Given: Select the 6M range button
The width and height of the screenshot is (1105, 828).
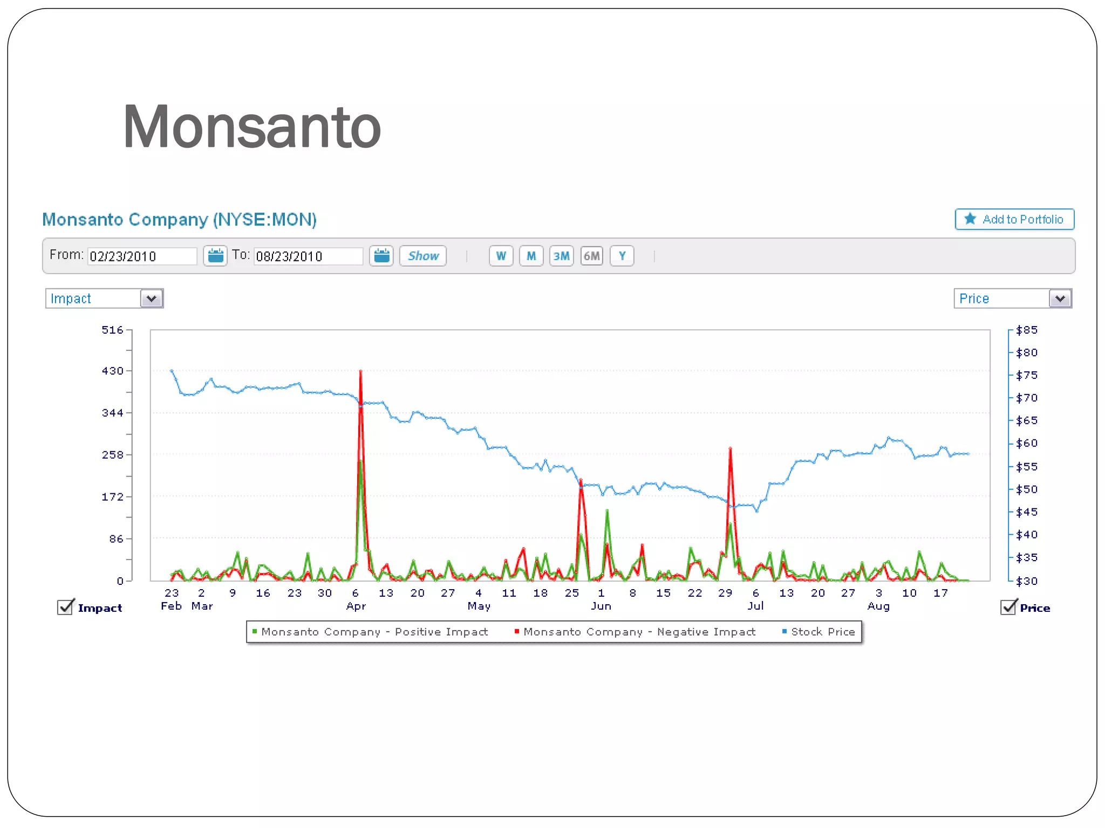Looking at the screenshot, I should tap(592, 256).
